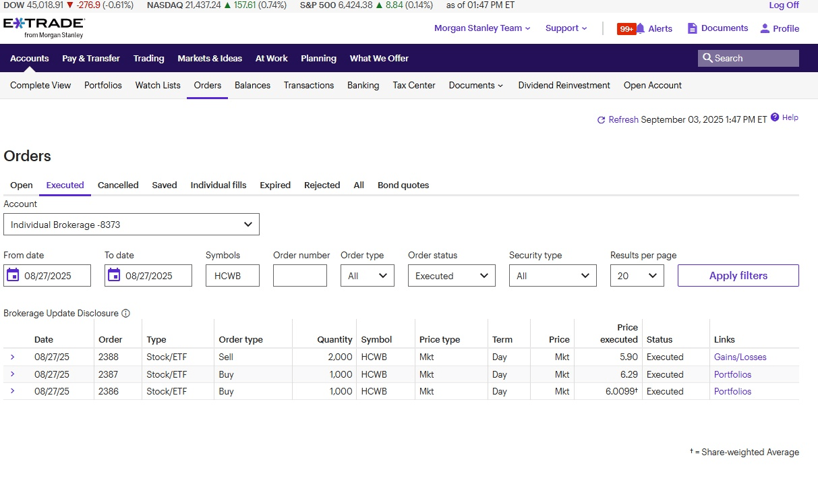
Task: Click the Apply filters button
Action: pos(738,276)
